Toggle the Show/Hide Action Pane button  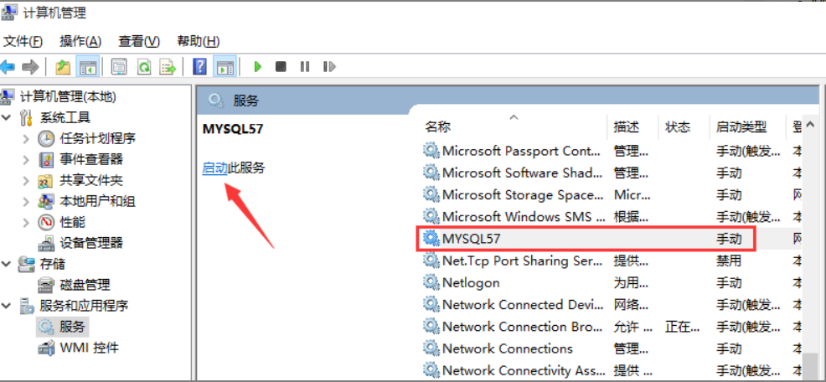(x=224, y=67)
